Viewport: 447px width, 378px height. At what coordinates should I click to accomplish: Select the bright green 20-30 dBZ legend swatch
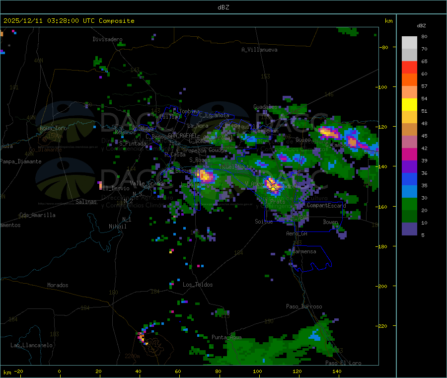(409, 204)
